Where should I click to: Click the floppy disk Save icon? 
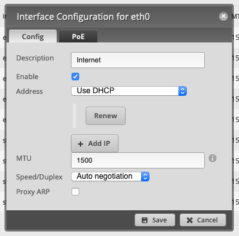coord(145,220)
